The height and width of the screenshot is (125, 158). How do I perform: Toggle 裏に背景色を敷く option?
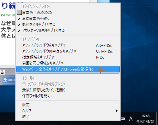(68, 19)
